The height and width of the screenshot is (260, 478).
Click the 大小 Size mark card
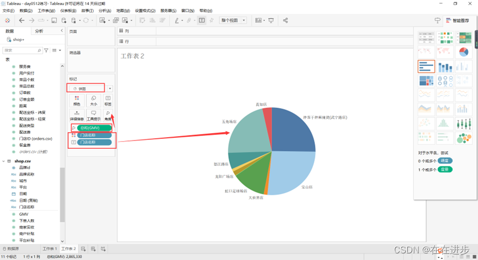pyautogui.click(x=93, y=100)
